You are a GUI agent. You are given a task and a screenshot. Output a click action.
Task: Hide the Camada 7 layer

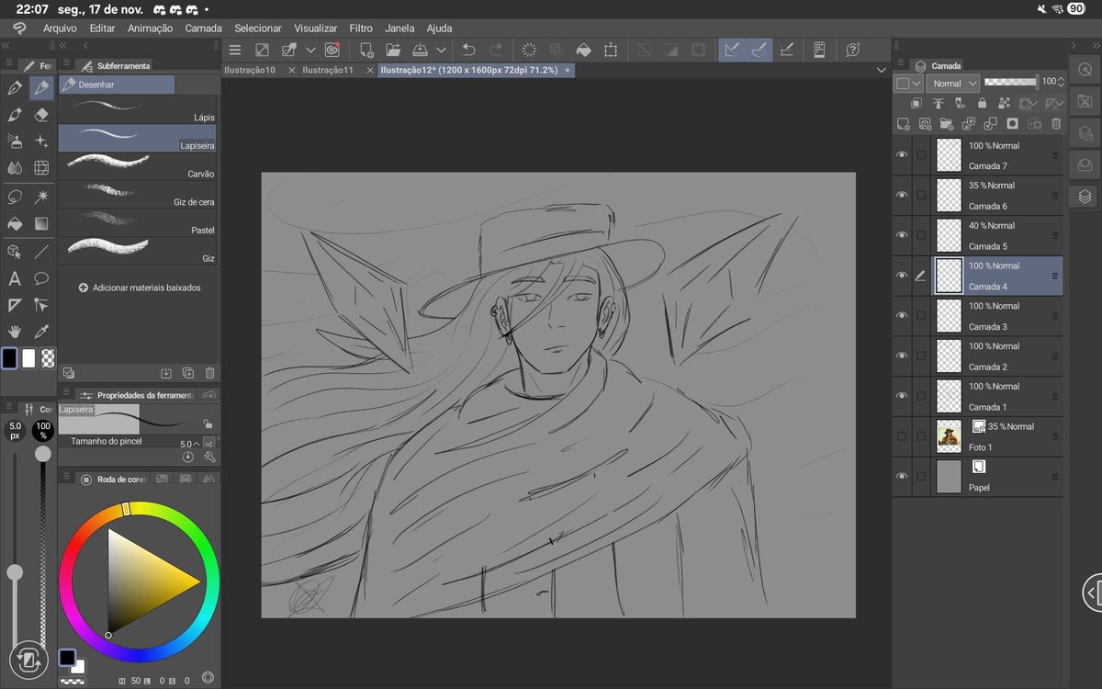pyautogui.click(x=902, y=154)
